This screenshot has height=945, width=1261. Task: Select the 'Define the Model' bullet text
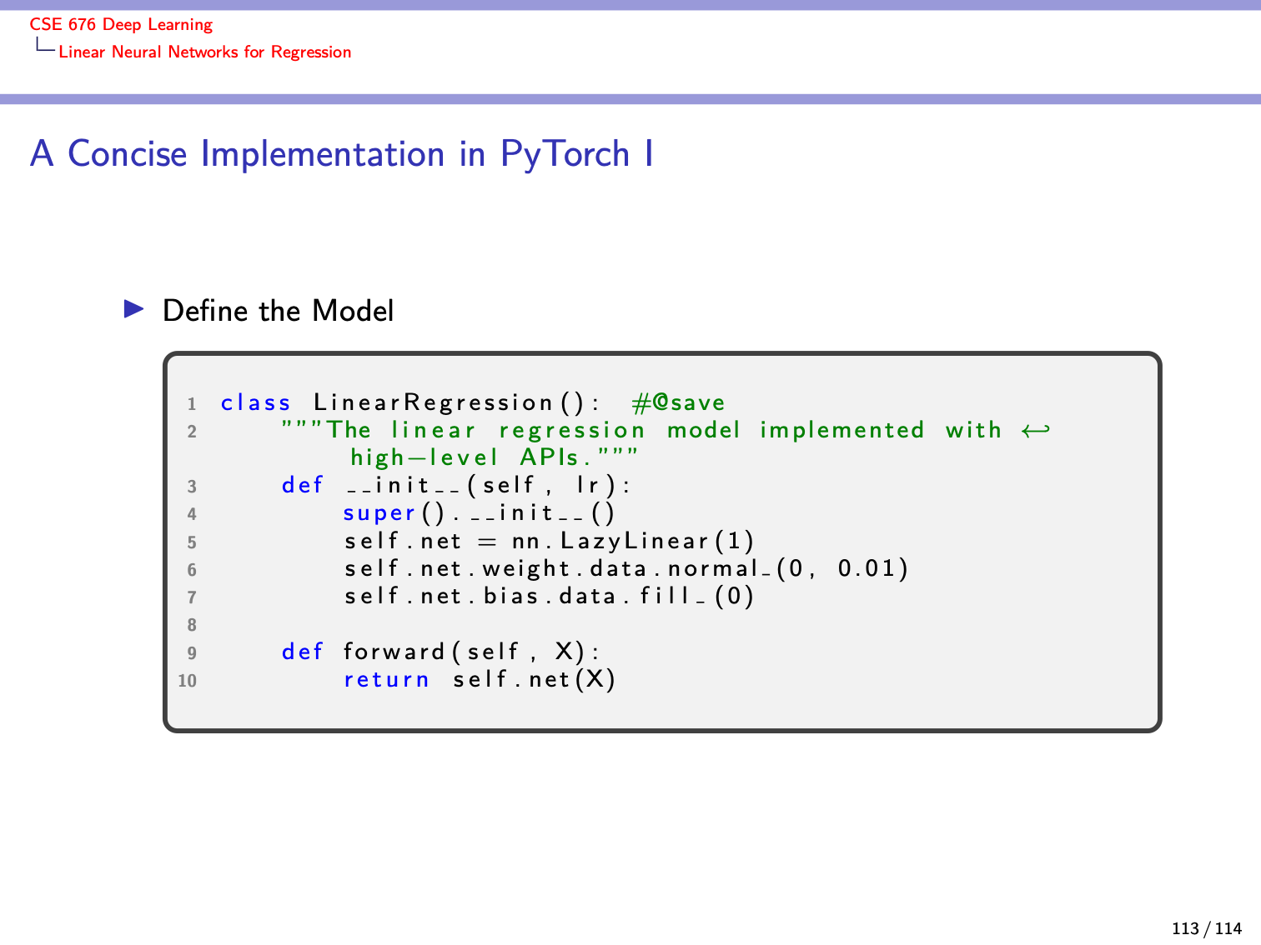point(278,311)
